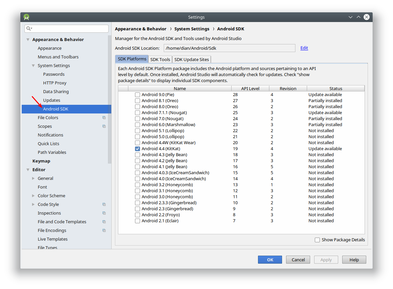The width and height of the screenshot is (393, 289).
Task: Click the badge icon next to Scopes
Action: [104, 126]
